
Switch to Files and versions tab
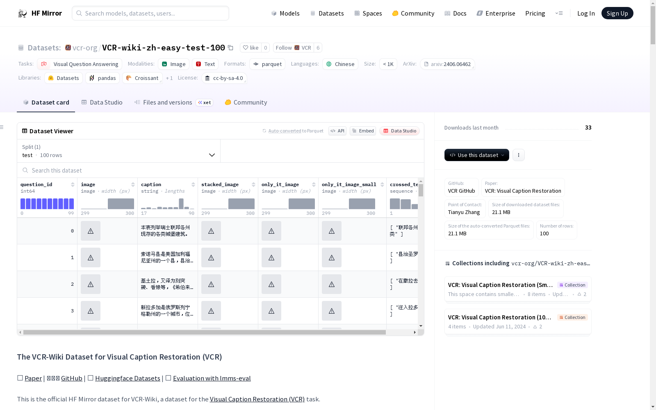point(173,102)
